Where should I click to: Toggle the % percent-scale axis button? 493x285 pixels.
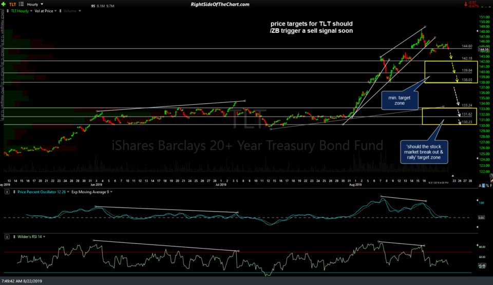(x=487, y=185)
